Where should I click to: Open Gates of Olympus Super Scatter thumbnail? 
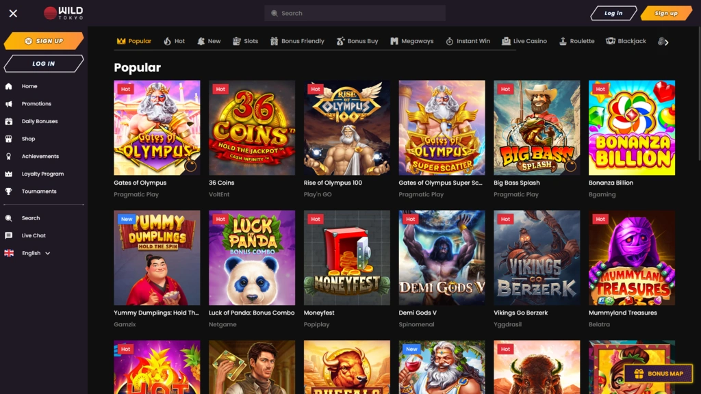442,128
